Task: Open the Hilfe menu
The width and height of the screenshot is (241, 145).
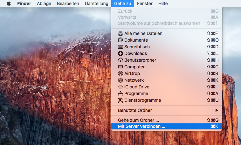Action: coord(163,3)
